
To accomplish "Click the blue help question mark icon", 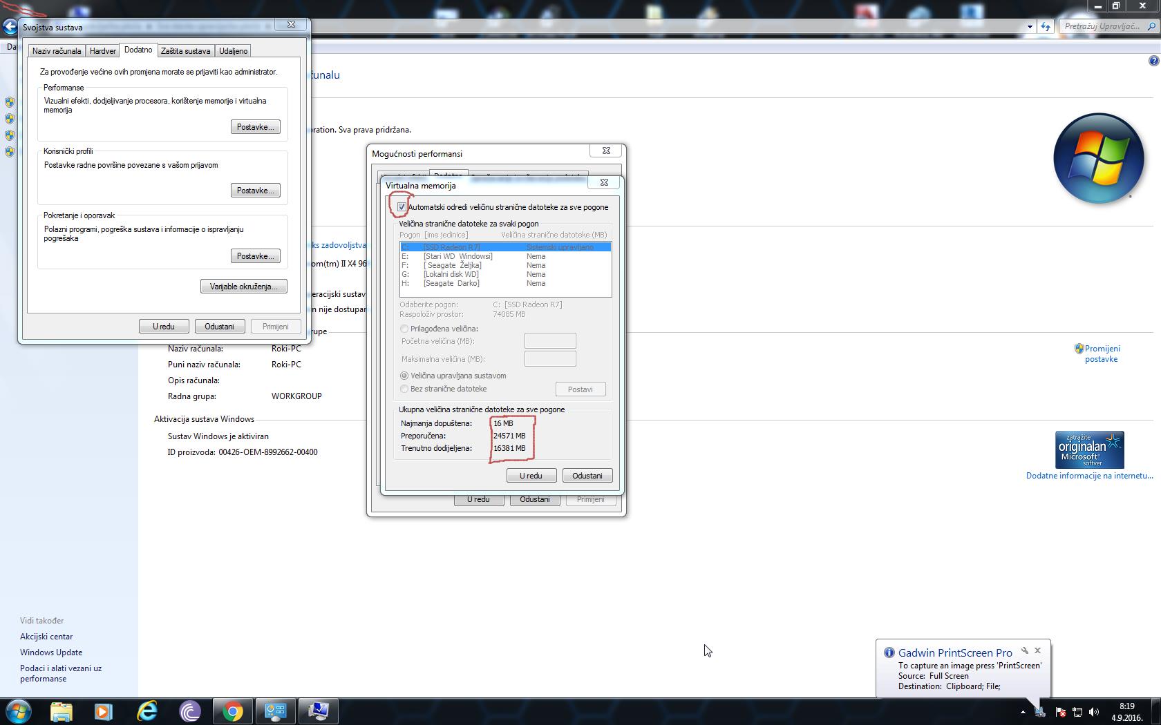I will coord(1153,61).
